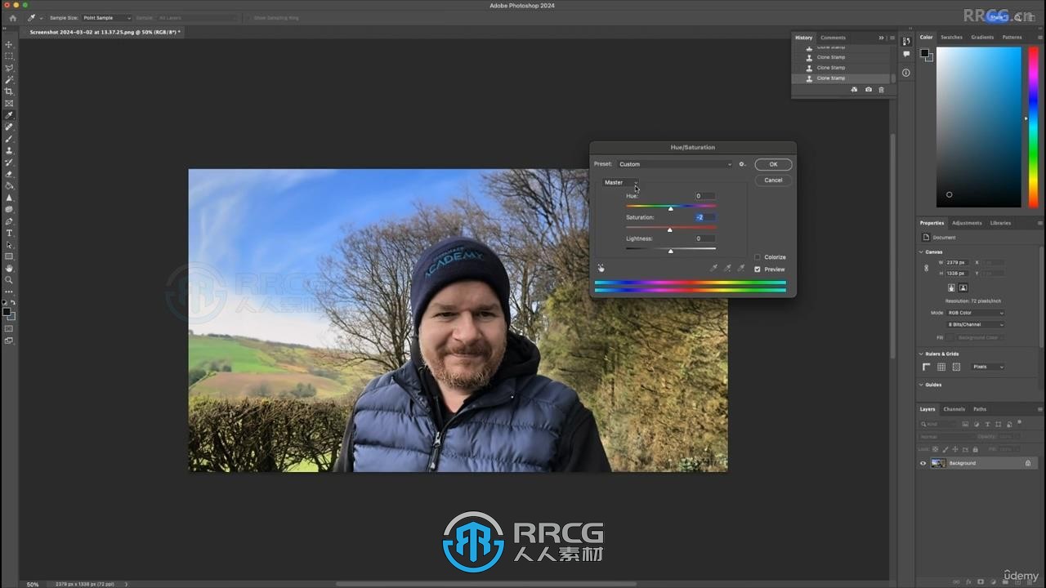Select the Magic Wand tool
The image size is (1046, 588).
pos(9,80)
